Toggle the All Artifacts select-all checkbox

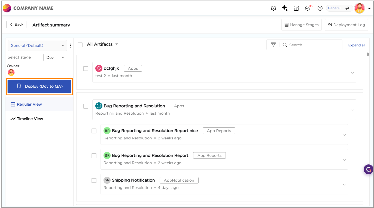(80, 45)
